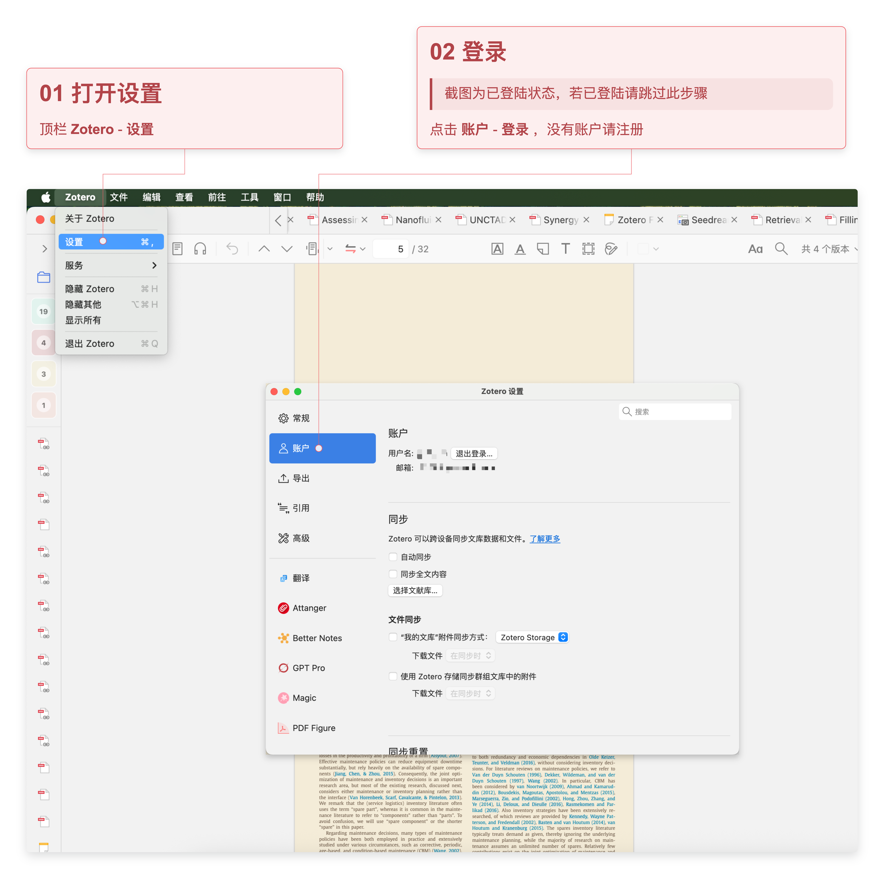The image size is (879, 877).
Task: Open 账户 settings pane
Action: [x=323, y=448]
